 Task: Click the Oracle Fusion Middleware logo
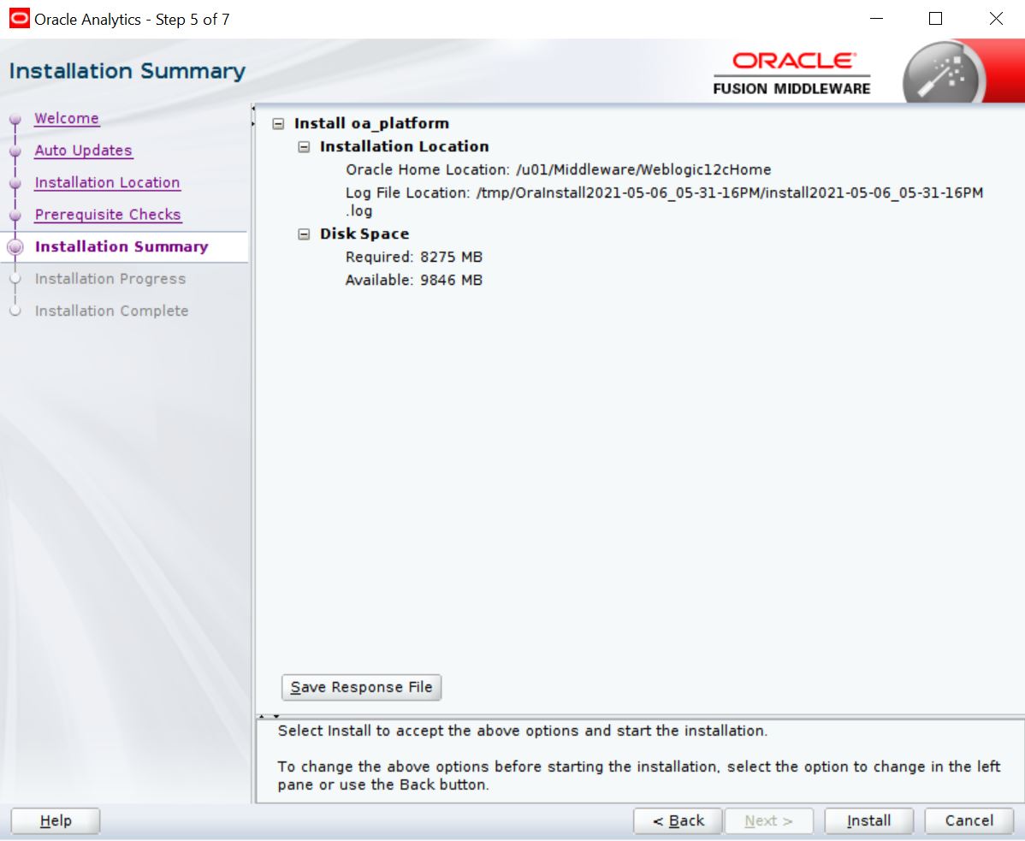(791, 74)
